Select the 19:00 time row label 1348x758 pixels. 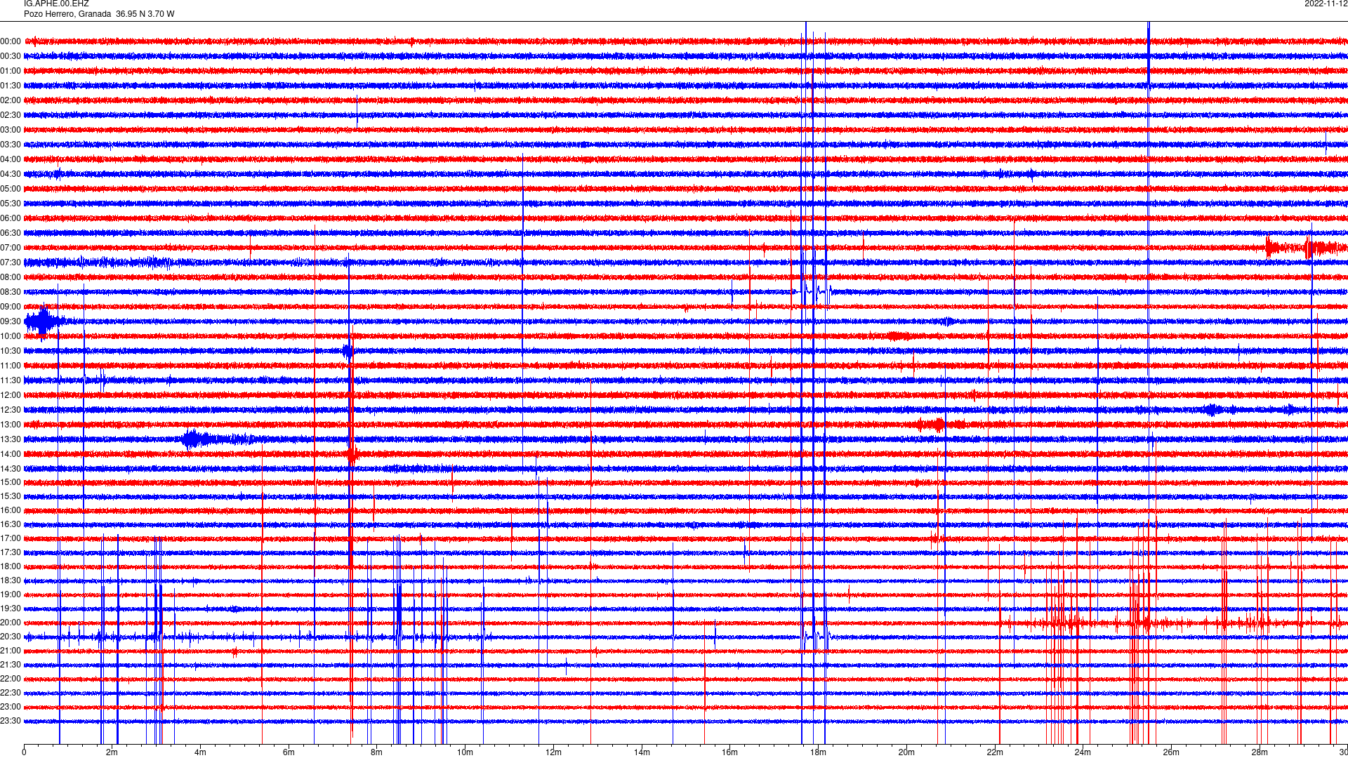(11, 594)
